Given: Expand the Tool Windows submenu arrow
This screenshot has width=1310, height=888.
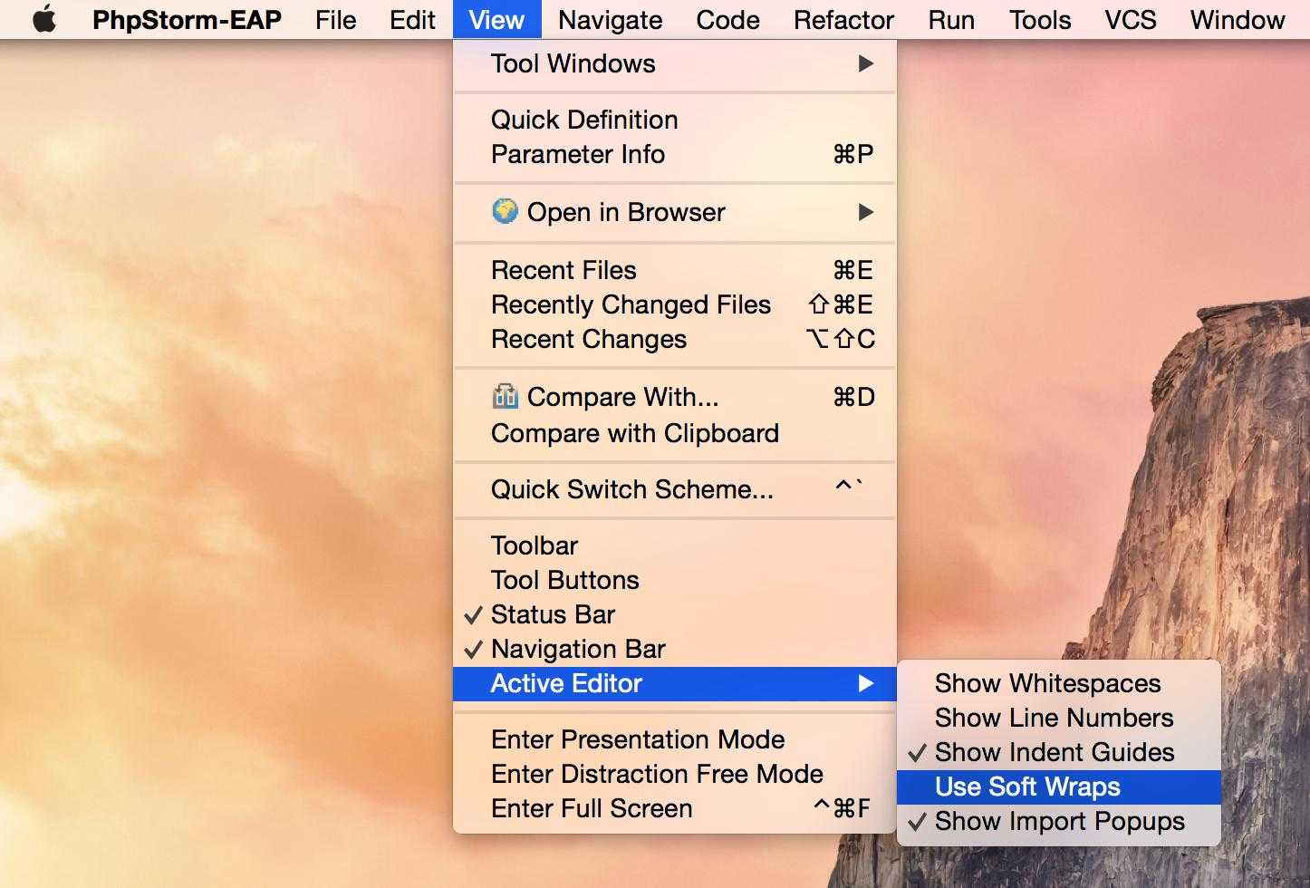Looking at the screenshot, I should [x=865, y=63].
